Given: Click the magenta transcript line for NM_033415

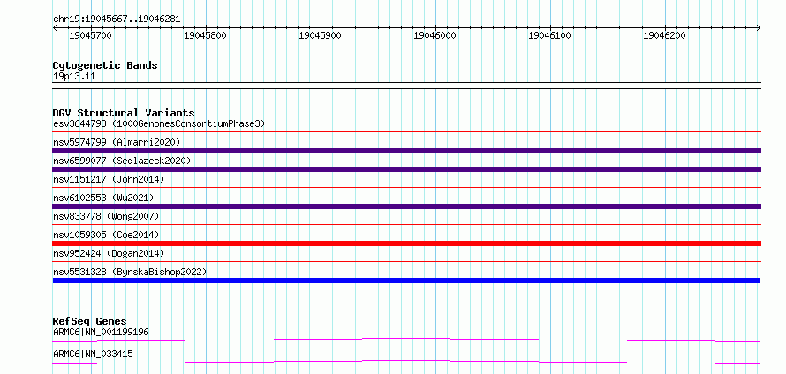Looking at the screenshot, I should pyautogui.click(x=406, y=362).
